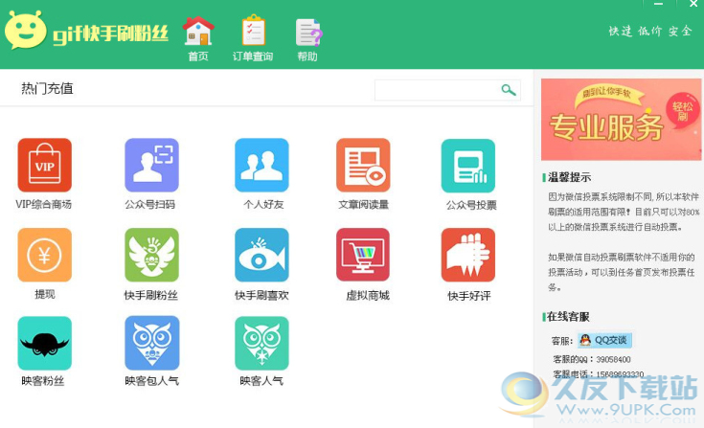Viewport: 704px width, 428px height.
Task: Click the 首页 label in the top navigation
Action: pos(198,56)
